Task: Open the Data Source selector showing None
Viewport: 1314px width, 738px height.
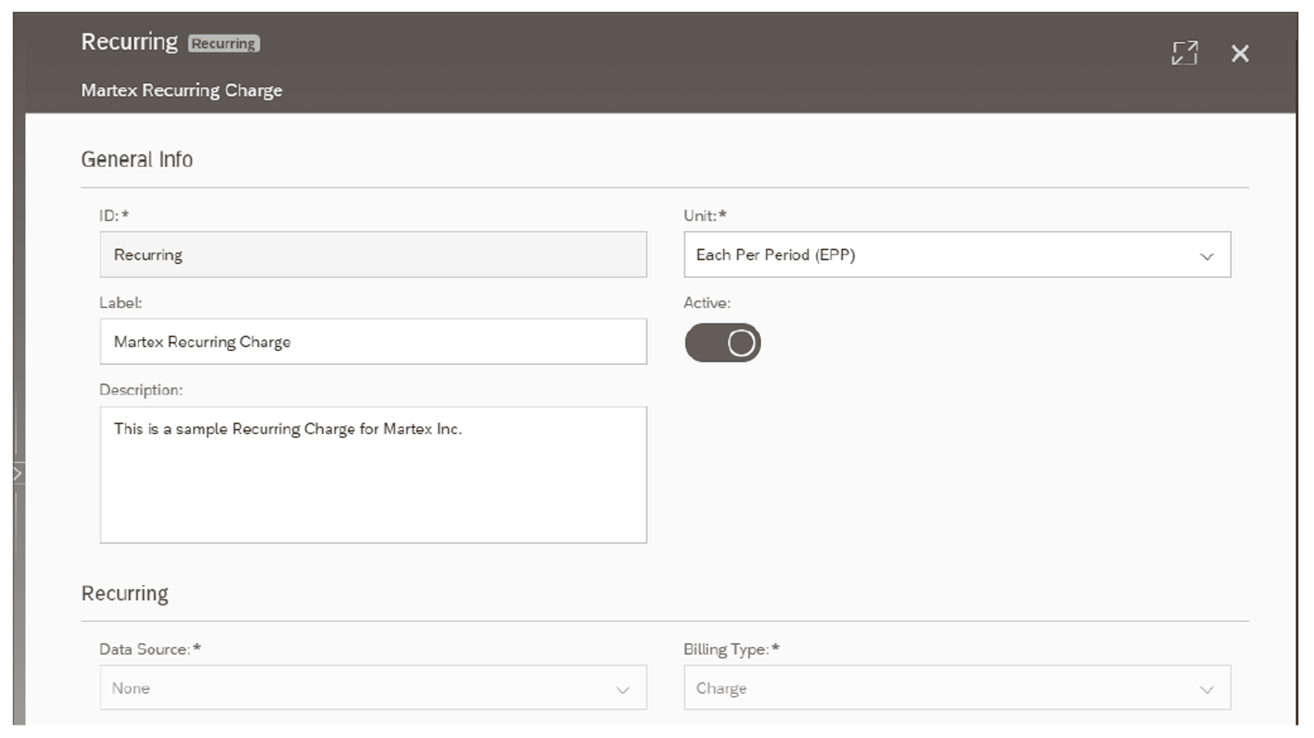Action: 372,687
